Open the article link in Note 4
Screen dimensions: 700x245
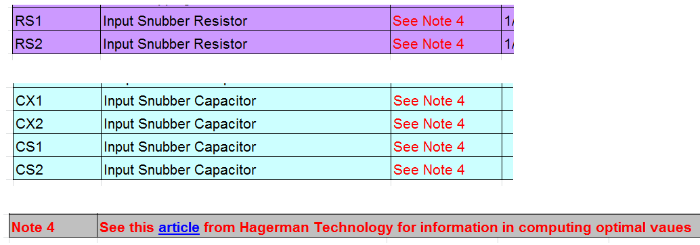(179, 227)
